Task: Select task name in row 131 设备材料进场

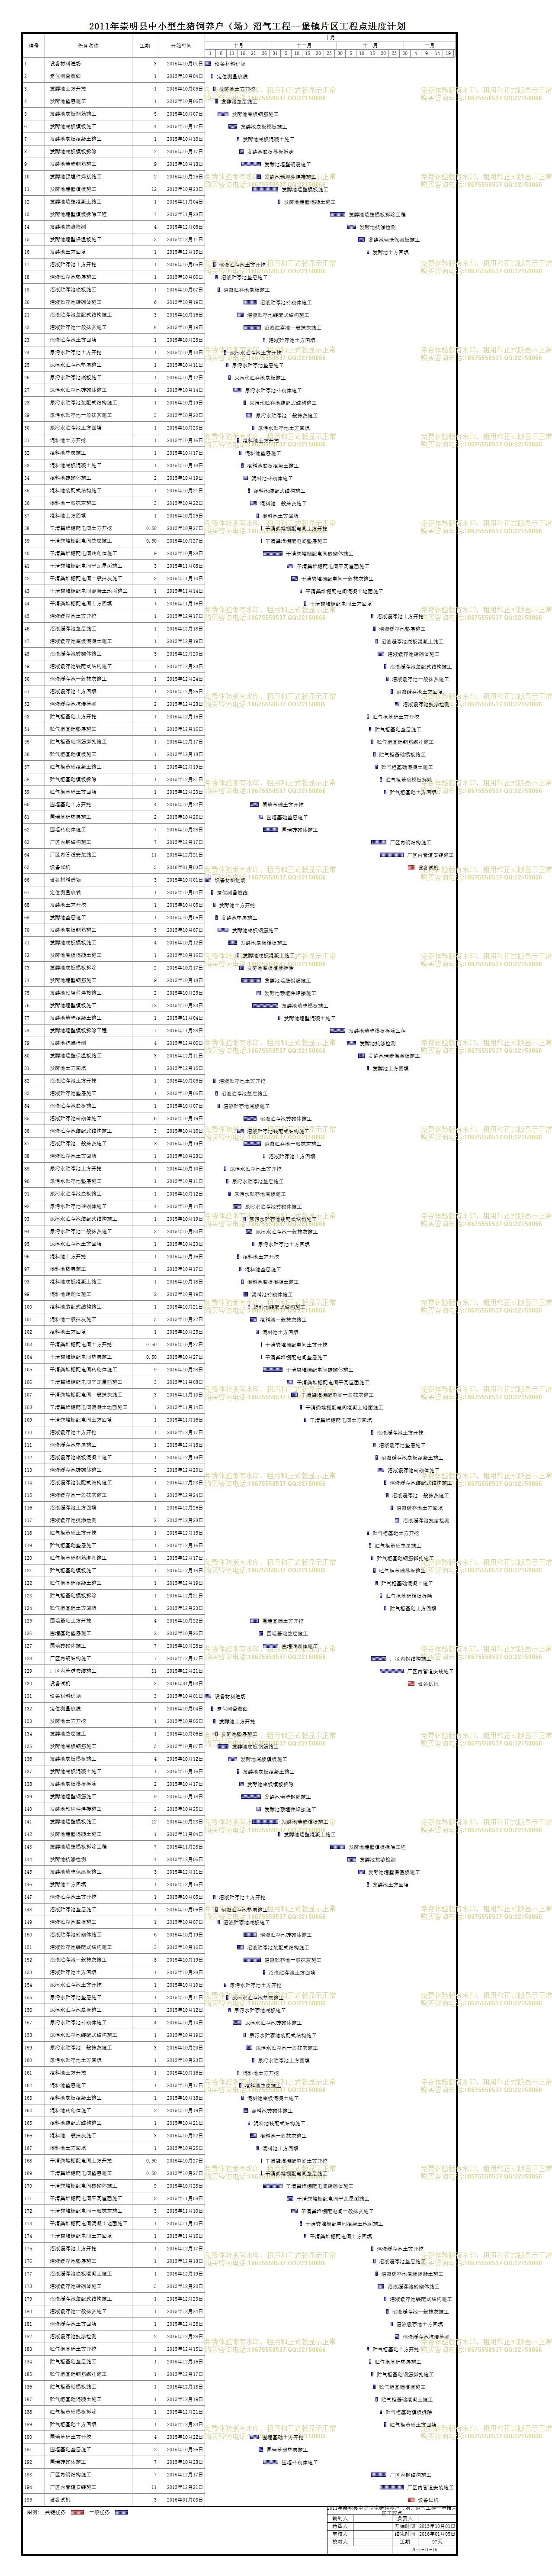Action: [x=66, y=1696]
